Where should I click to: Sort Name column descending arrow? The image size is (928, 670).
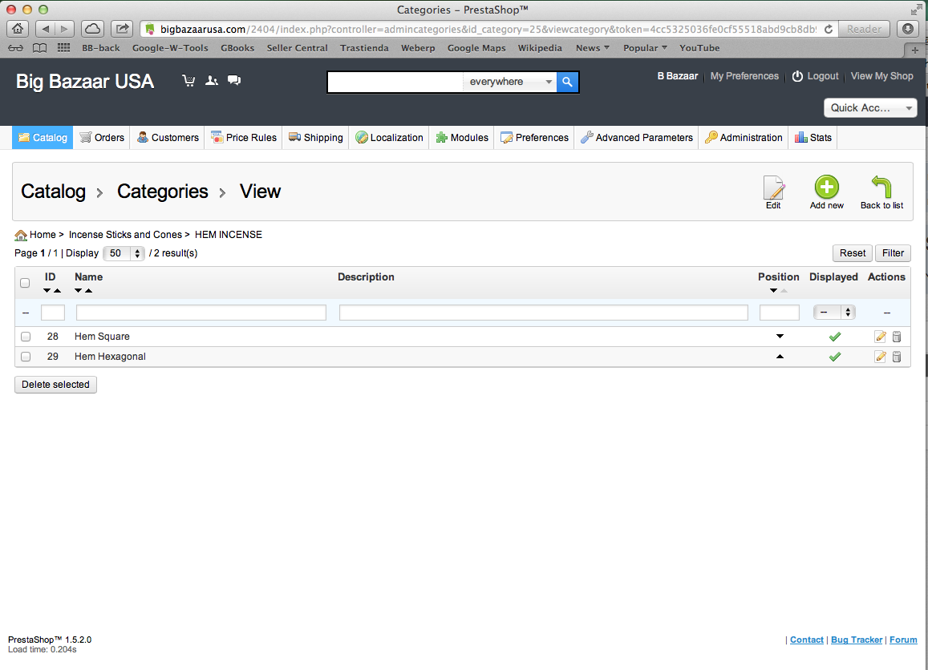click(x=78, y=290)
